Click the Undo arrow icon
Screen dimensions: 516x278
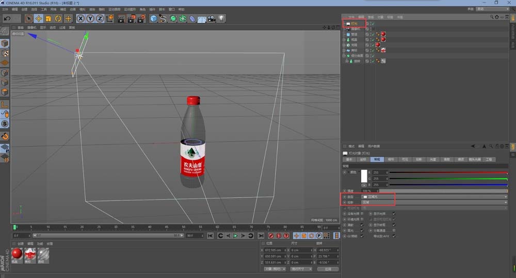click(7, 19)
